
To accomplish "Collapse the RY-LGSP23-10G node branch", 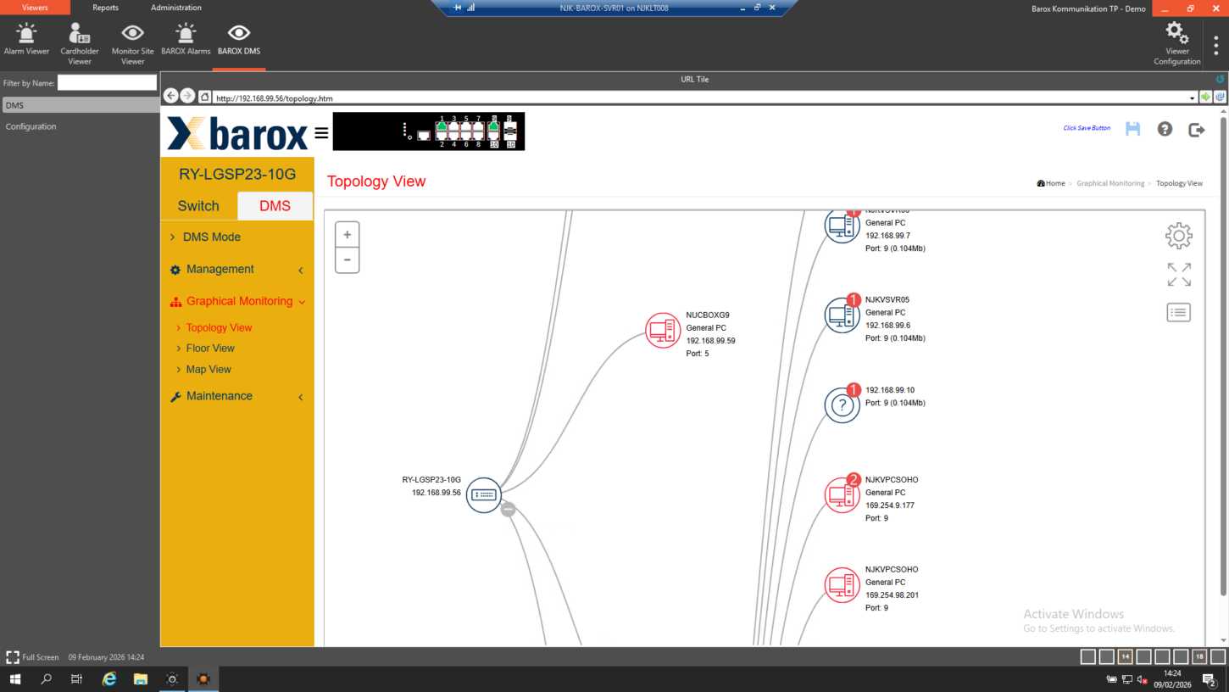I will click(508, 510).
